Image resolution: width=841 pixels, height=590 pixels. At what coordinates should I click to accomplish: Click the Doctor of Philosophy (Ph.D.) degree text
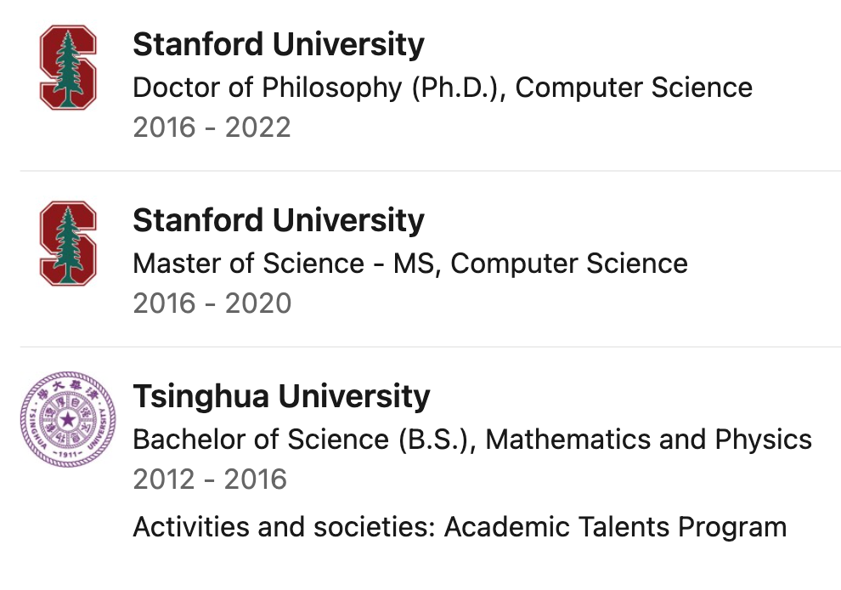pos(319,88)
